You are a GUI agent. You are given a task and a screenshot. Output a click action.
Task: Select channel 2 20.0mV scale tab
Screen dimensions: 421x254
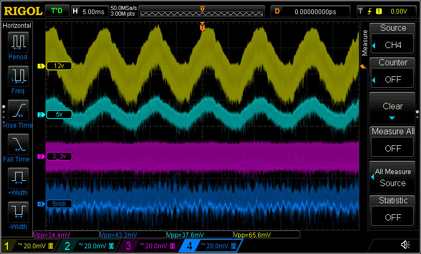90,246
